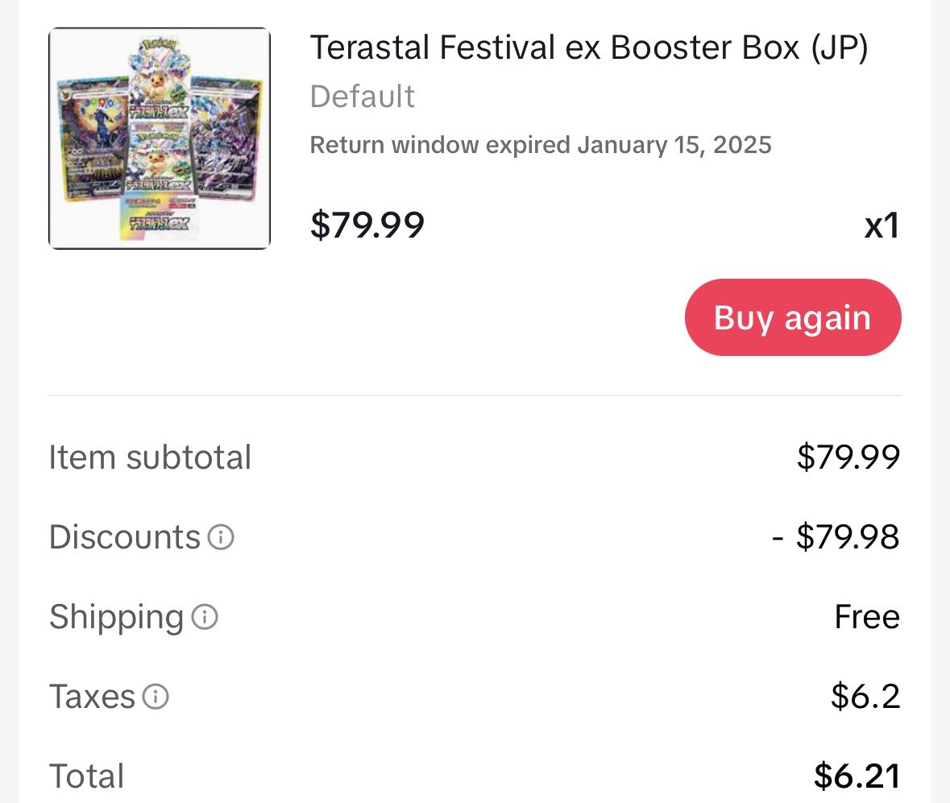
Task: Tap the Shipping info icon
Action: (205, 617)
